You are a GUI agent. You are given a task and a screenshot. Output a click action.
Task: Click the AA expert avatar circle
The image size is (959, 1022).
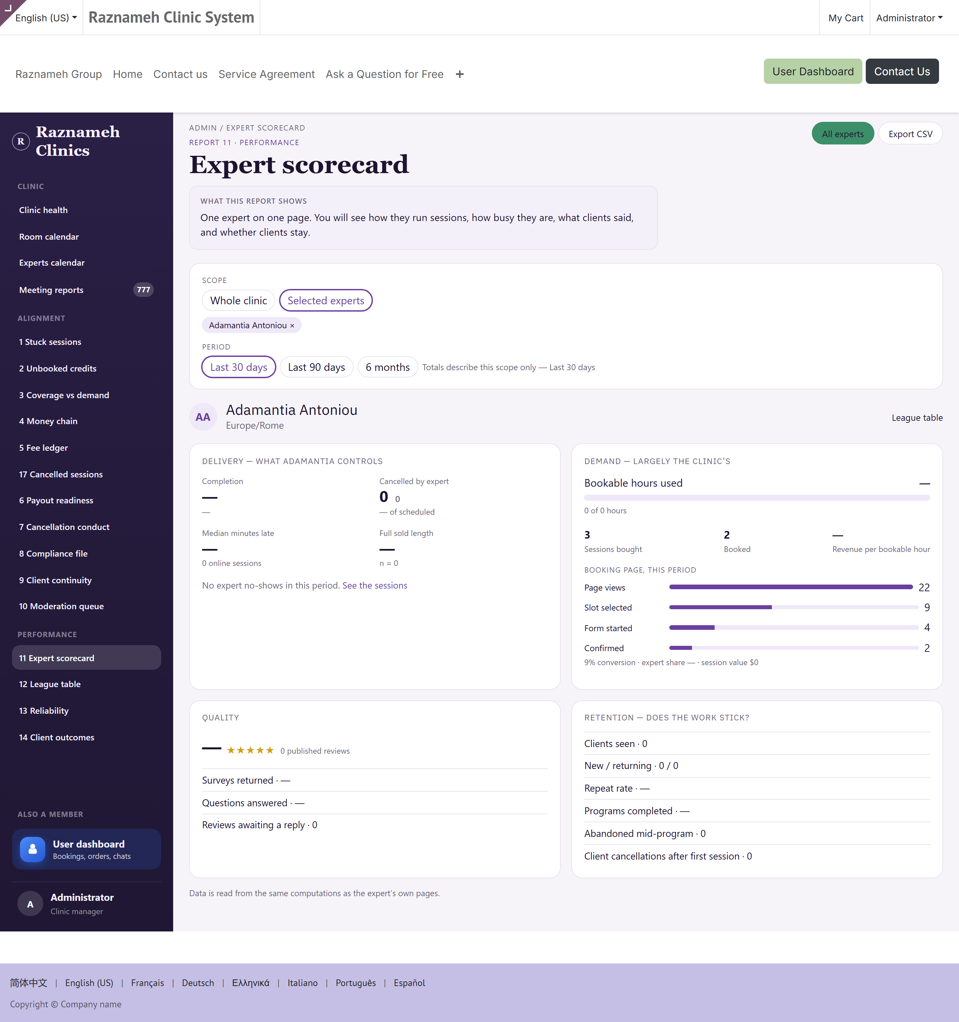coord(203,417)
